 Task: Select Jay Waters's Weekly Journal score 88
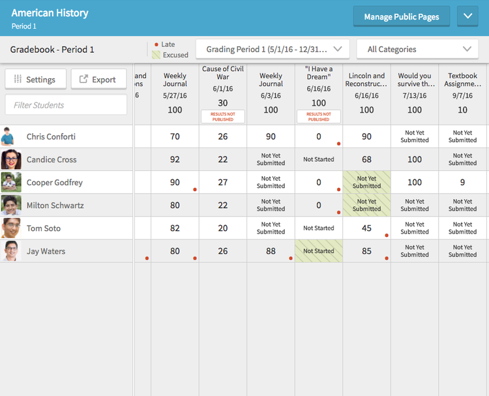tap(271, 251)
